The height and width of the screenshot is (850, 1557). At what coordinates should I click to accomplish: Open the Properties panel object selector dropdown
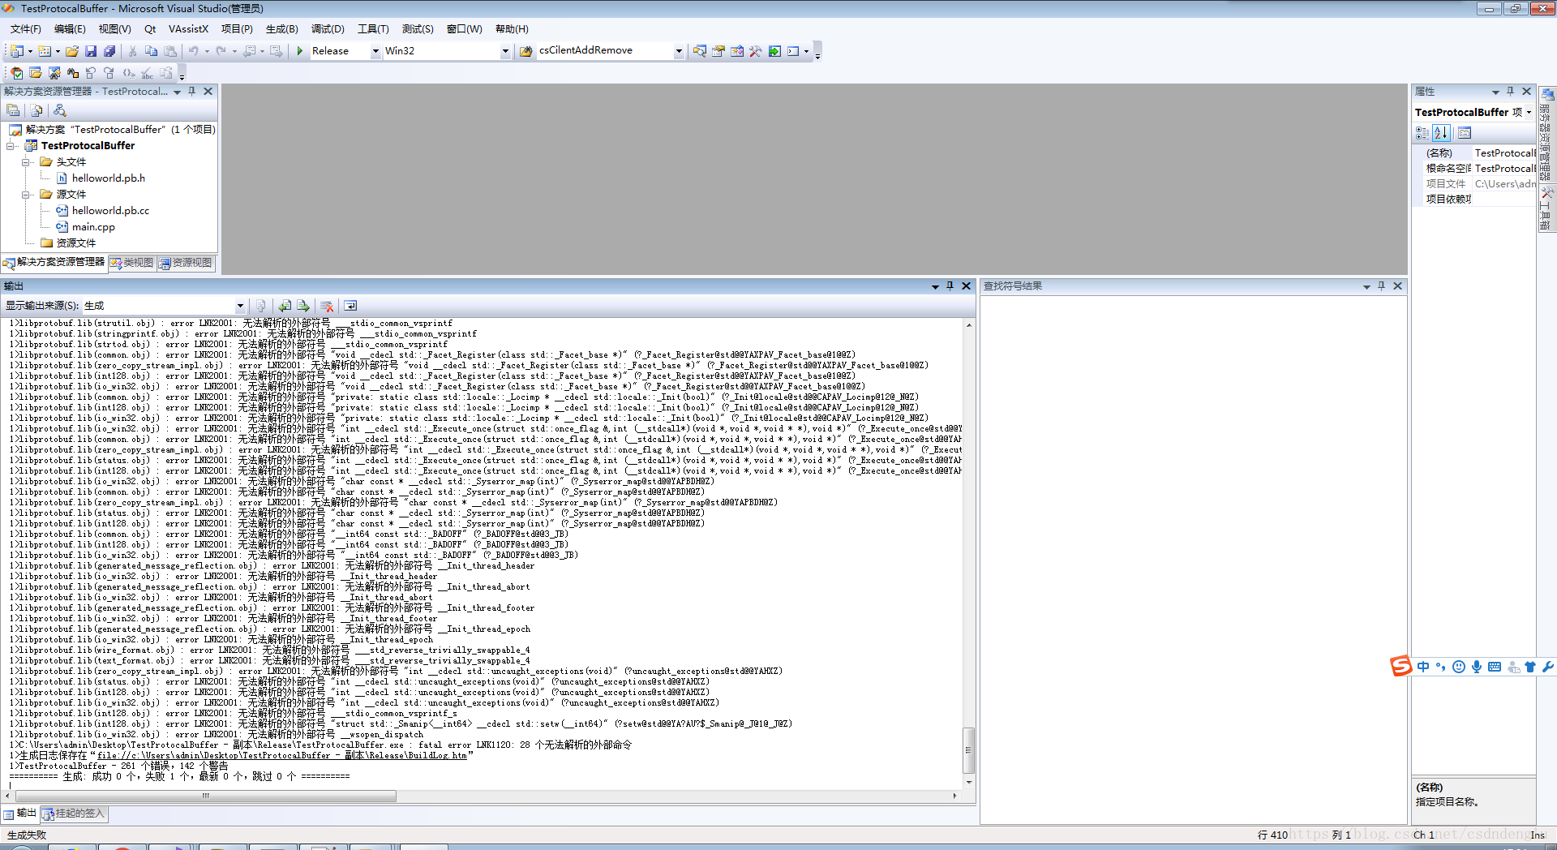(1529, 112)
